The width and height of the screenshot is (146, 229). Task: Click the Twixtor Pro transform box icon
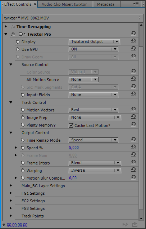click(22, 34)
